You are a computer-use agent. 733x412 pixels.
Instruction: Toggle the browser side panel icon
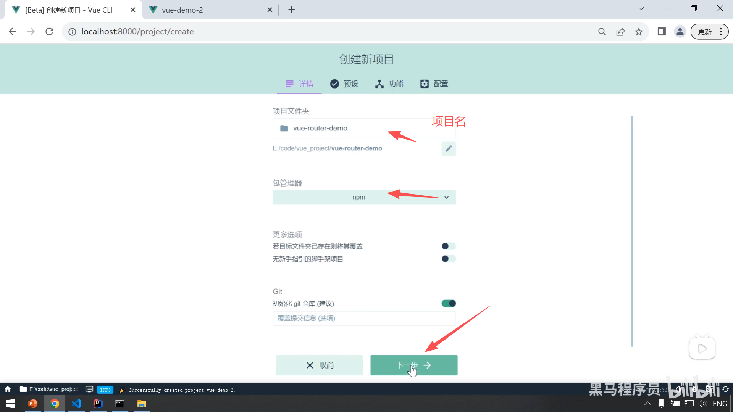[662, 32]
